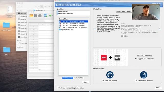
Task: Select home folder jeffreynie in Finder sidebar
Action: point(23,16)
